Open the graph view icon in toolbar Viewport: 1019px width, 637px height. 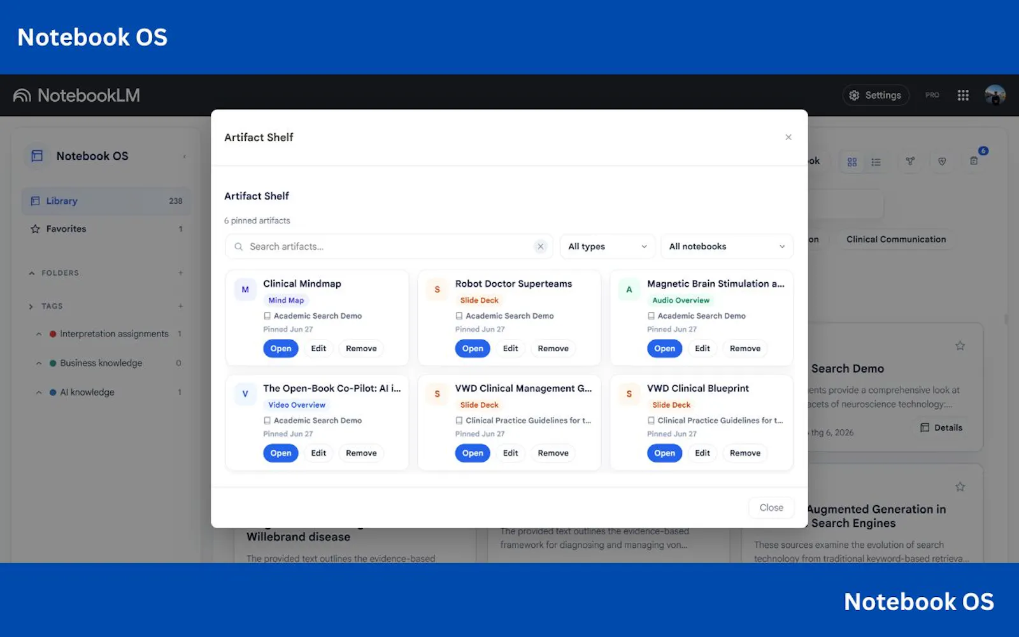tap(910, 161)
